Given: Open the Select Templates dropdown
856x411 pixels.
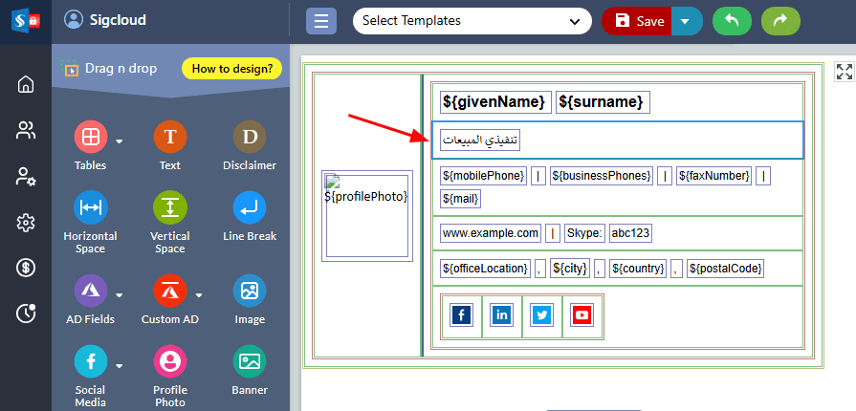Looking at the screenshot, I should point(472,21).
